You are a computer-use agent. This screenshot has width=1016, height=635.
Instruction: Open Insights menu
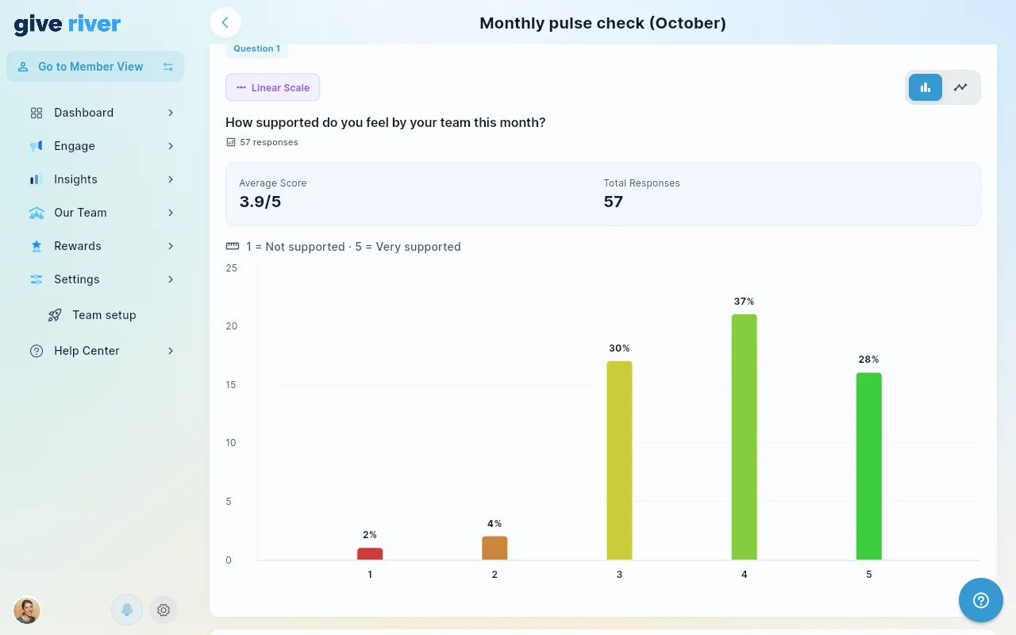(x=102, y=179)
